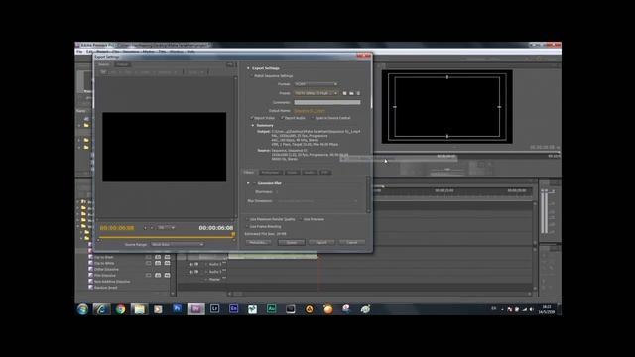Open the Sequence menu in Premiere
The width and height of the screenshot is (635, 357).
[131, 52]
